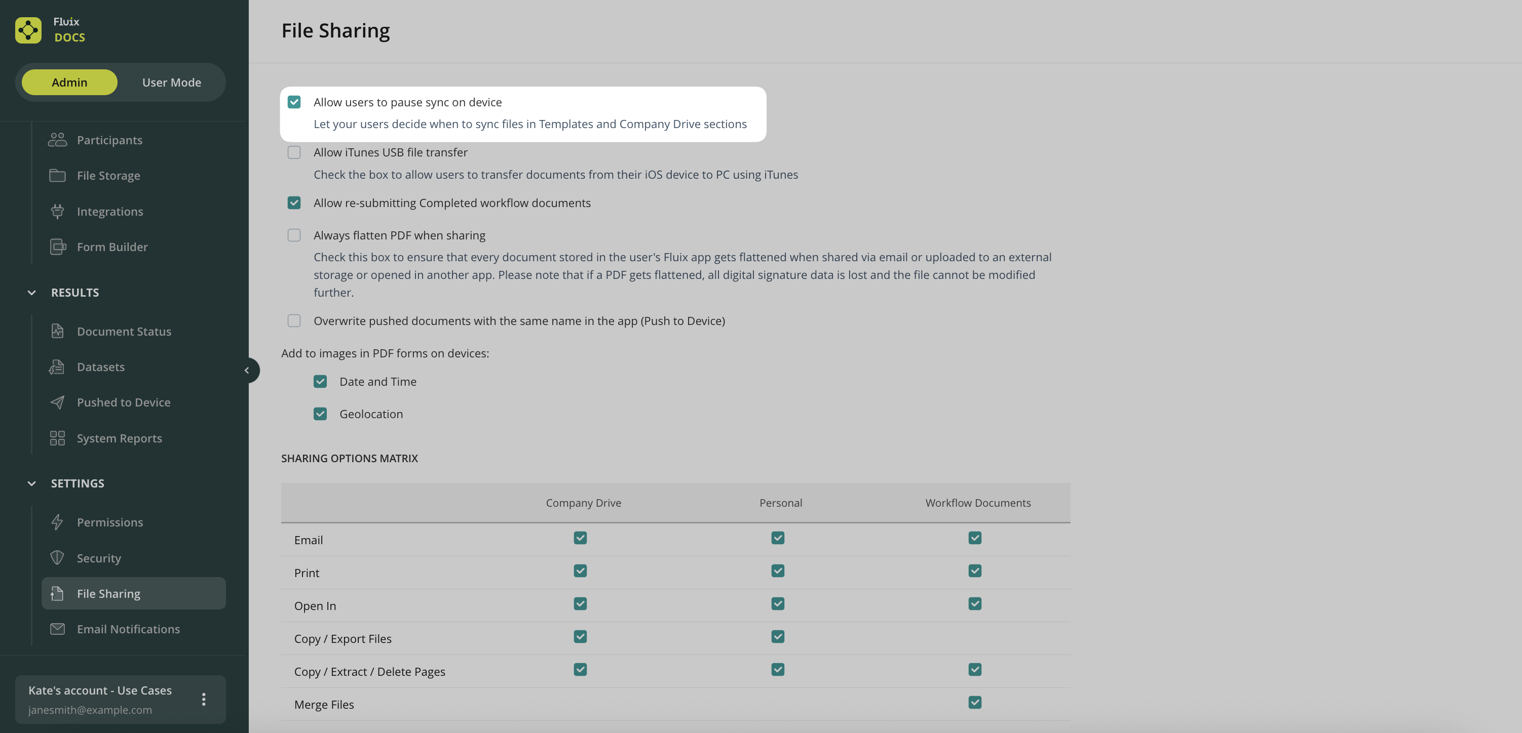1522x733 pixels.
Task: Click the File Storage folder icon
Action: click(57, 175)
